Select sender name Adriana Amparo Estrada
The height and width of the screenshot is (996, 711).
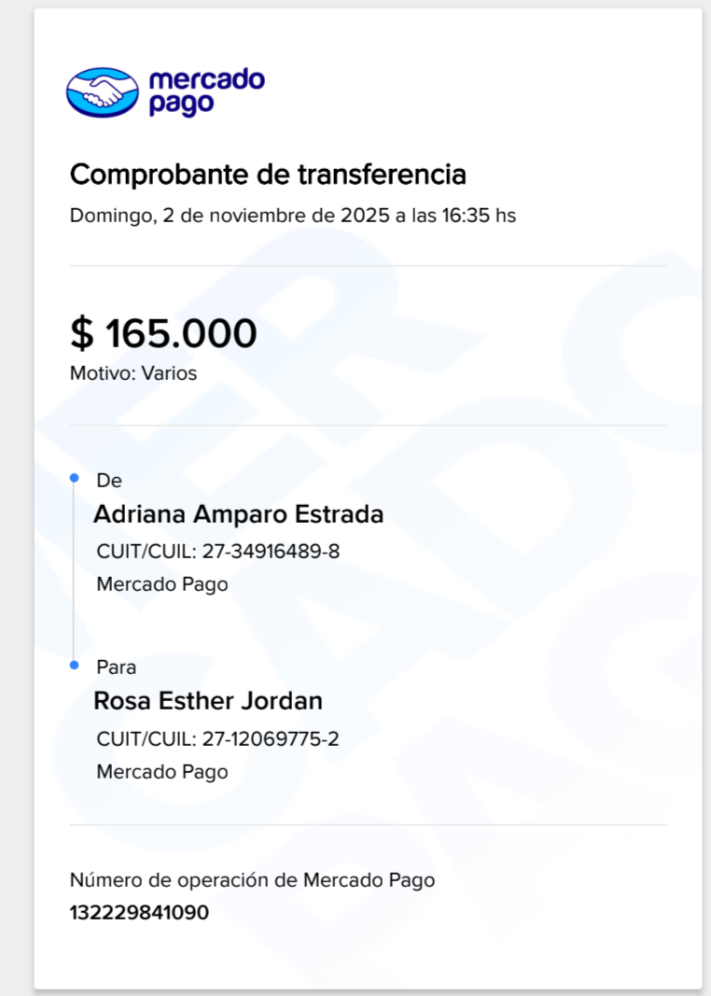(x=239, y=514)
